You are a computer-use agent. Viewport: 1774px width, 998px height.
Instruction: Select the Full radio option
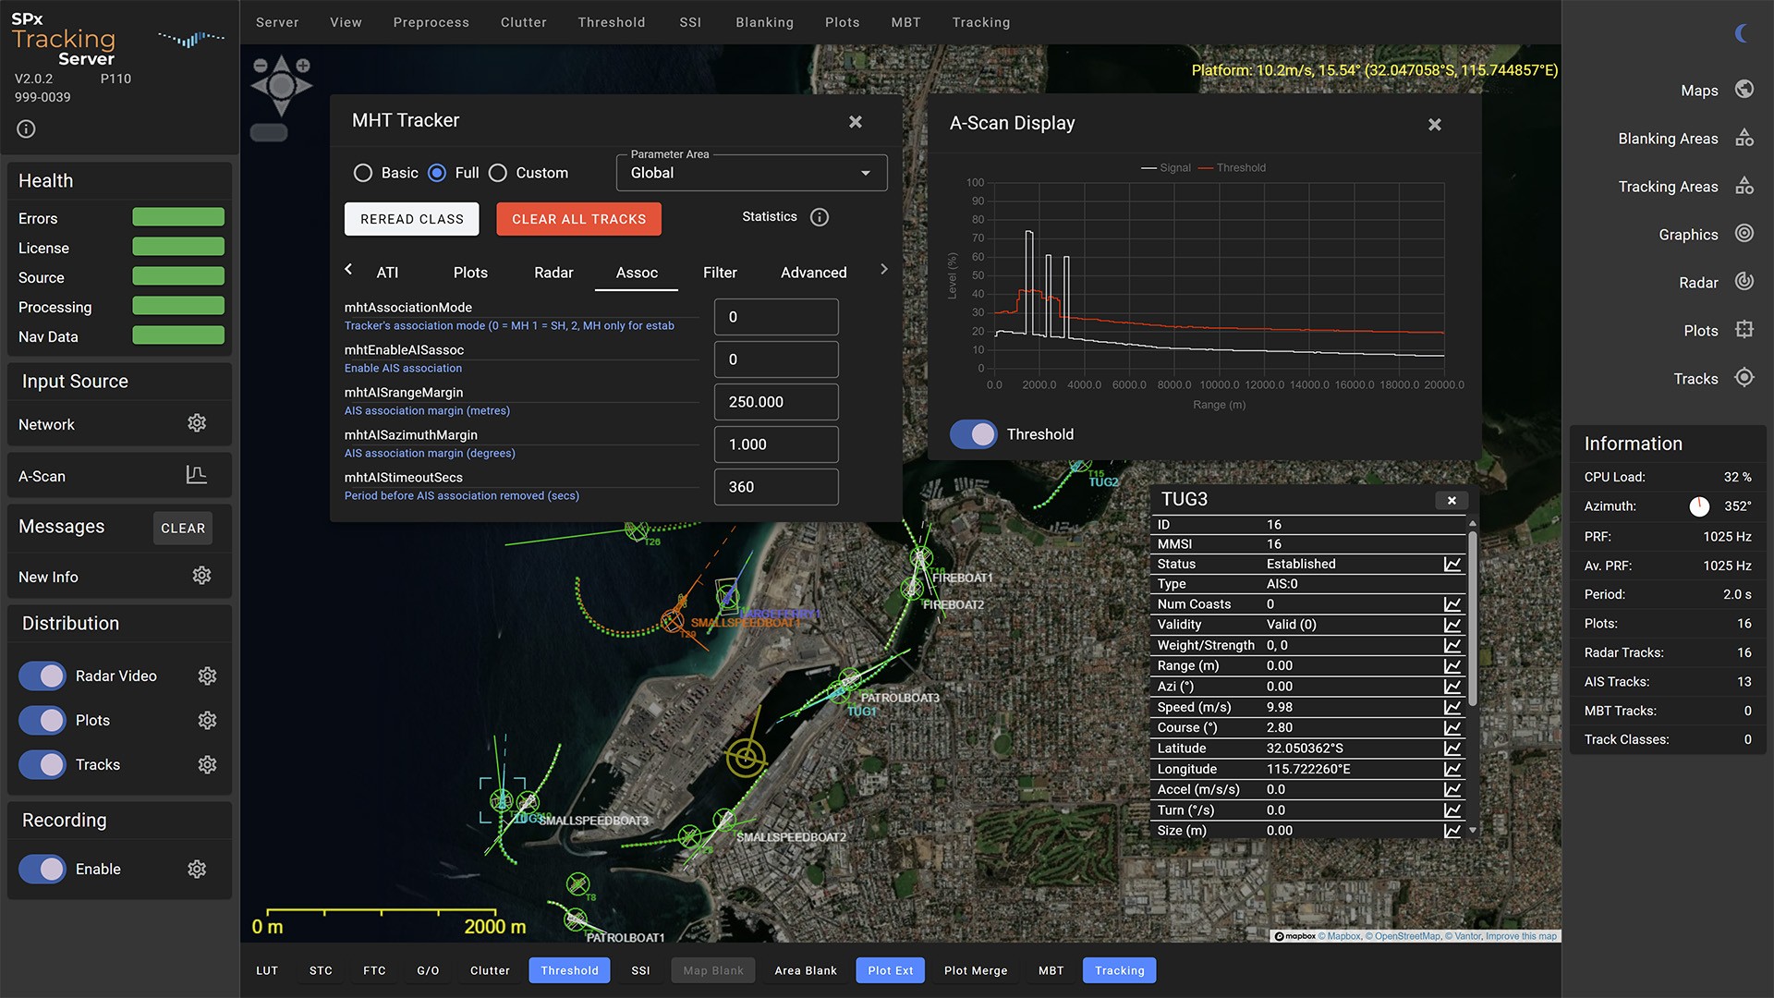click(x=437, y=173)
